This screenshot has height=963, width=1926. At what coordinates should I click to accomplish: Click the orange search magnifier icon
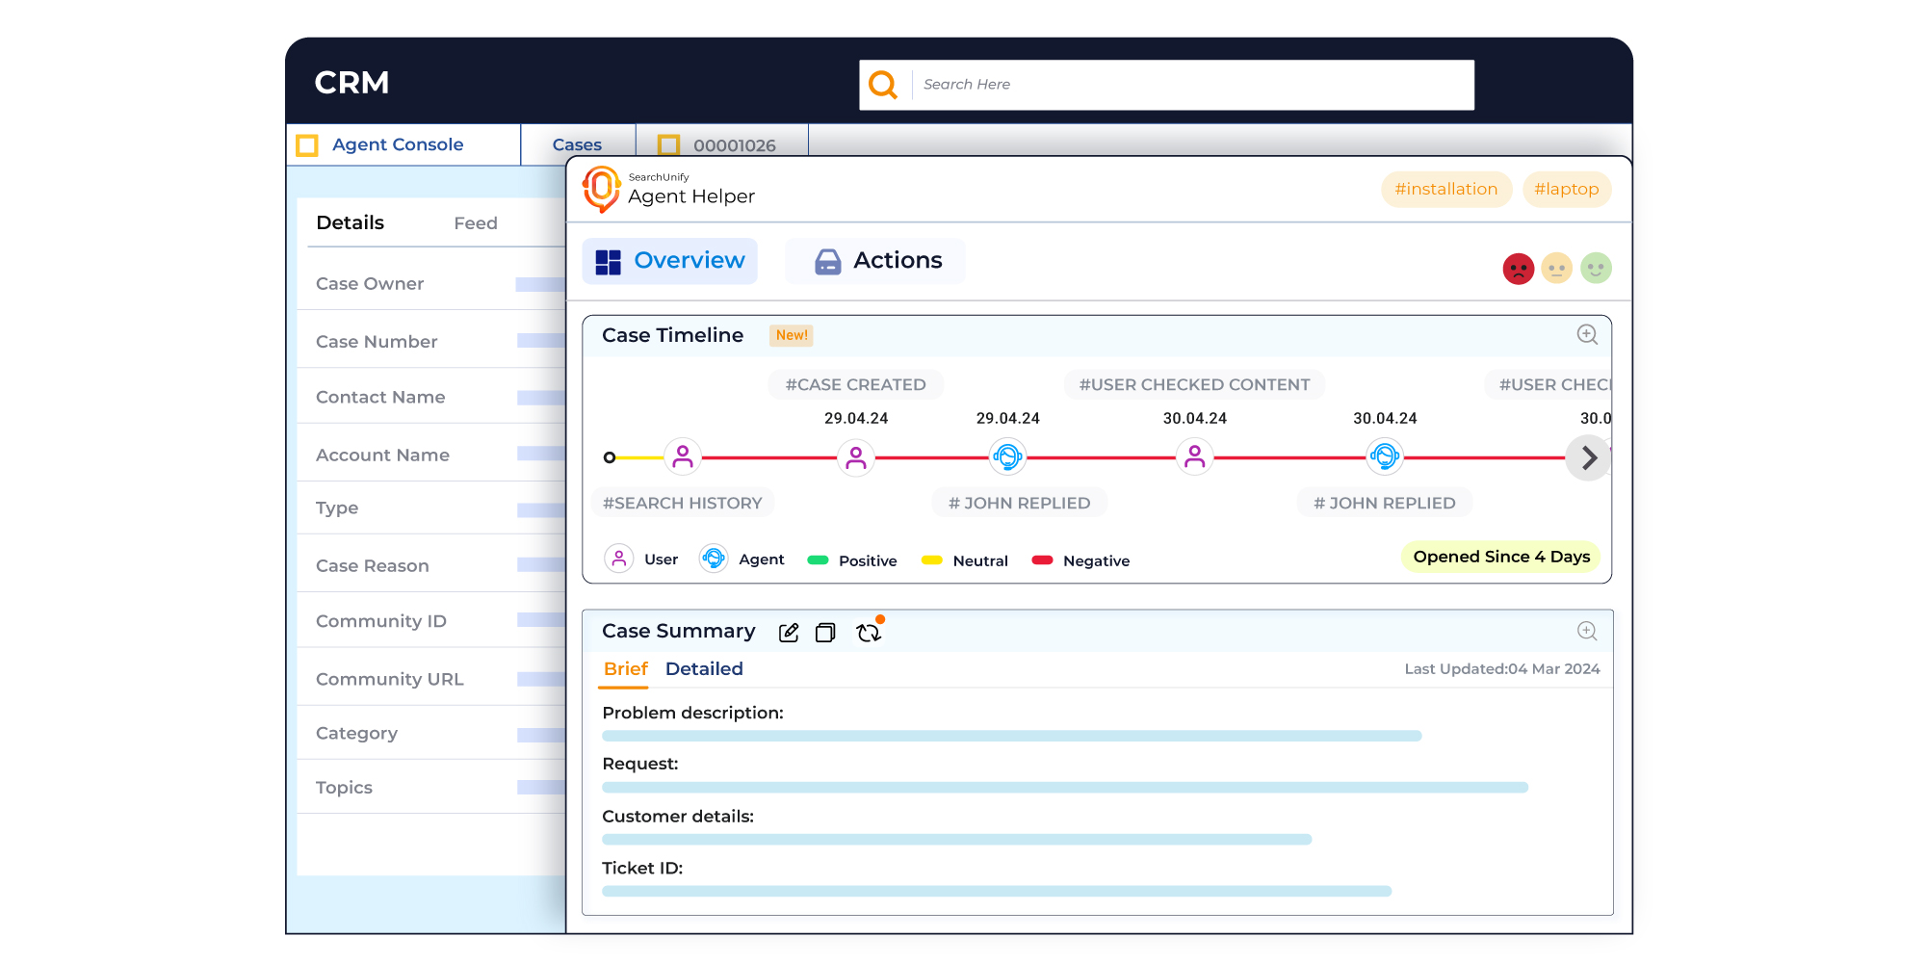883,85
